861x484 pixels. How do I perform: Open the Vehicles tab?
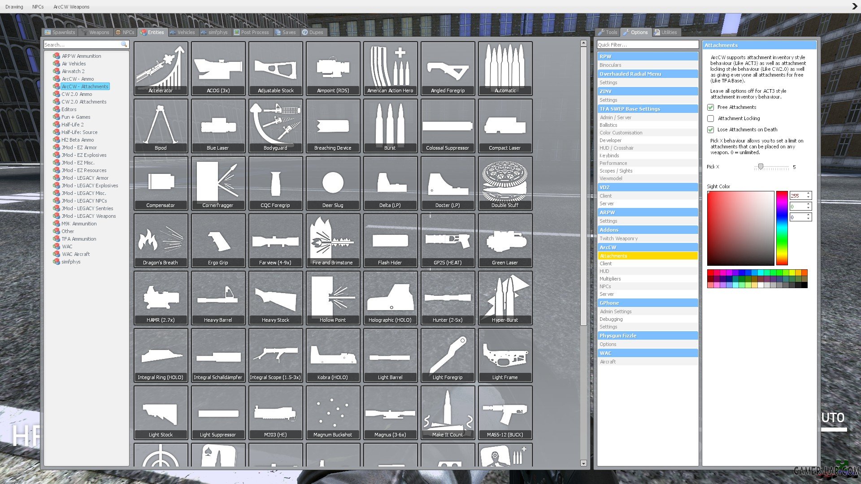[182, 32]
